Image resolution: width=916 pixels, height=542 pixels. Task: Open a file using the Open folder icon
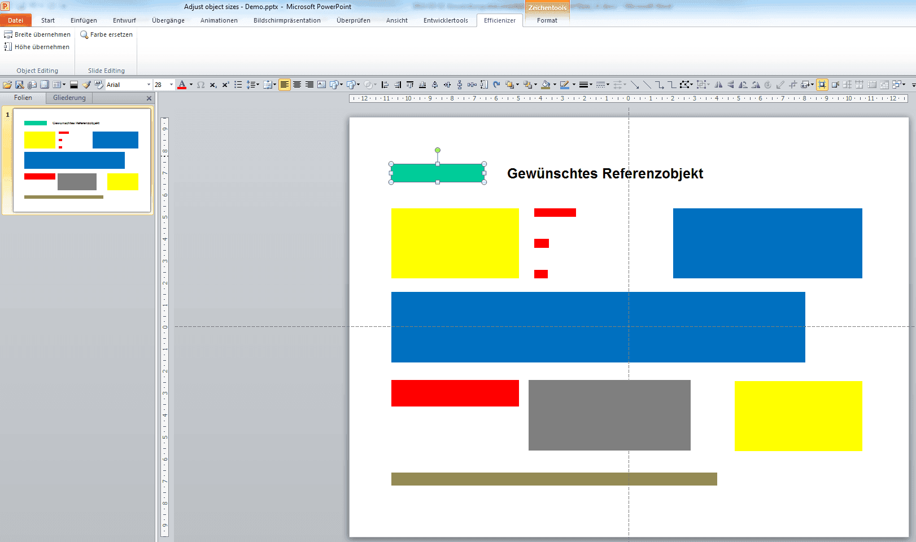pyautogui.click(x=7, y=85)
